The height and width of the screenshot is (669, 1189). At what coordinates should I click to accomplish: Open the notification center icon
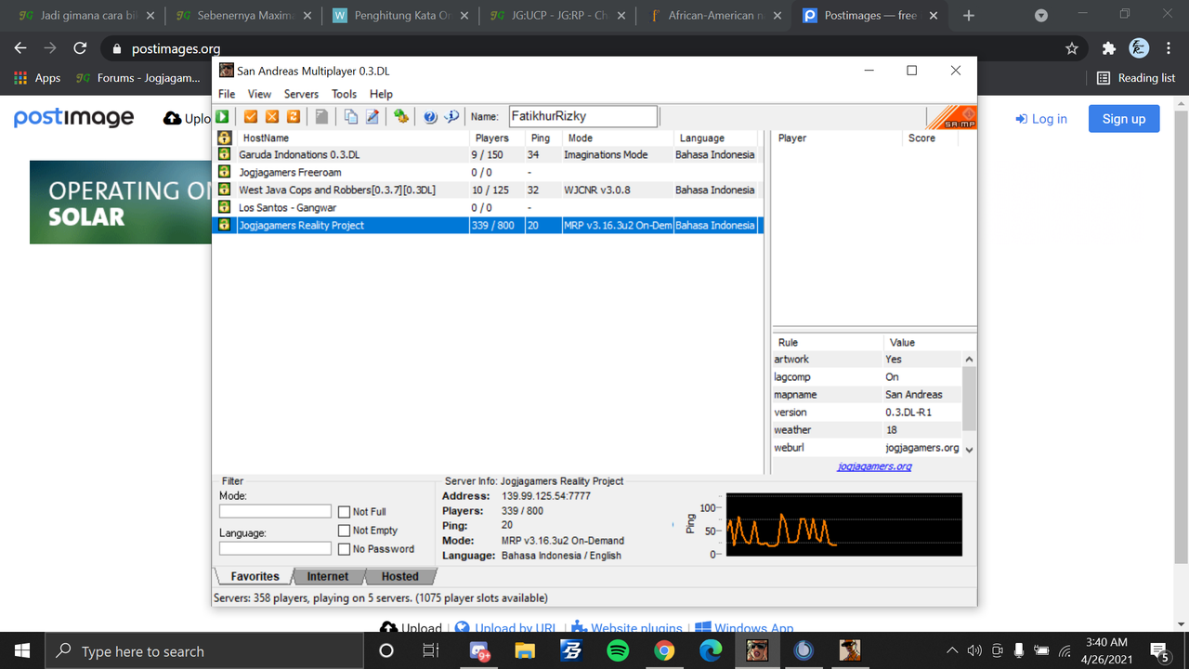click(x=1159, y=650)
